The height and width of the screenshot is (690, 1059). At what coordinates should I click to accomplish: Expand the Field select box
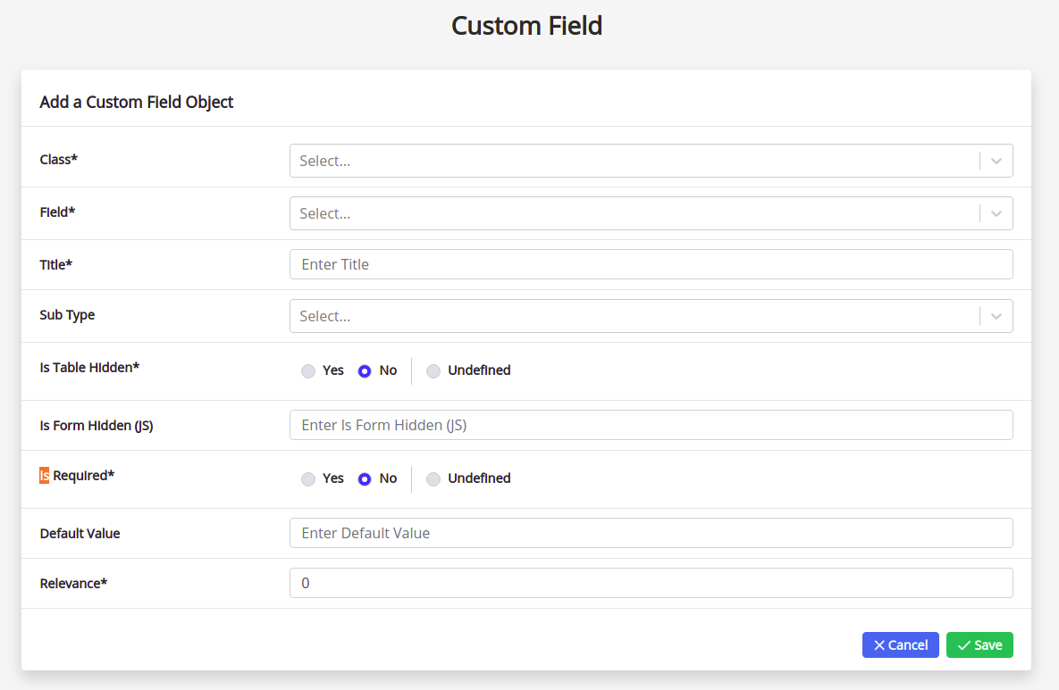651,213
